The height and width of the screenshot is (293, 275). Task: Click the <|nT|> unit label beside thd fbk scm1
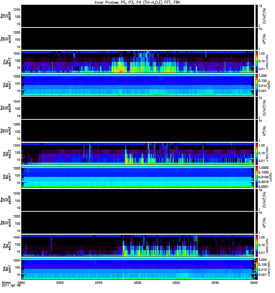click(x=270, y=177)
